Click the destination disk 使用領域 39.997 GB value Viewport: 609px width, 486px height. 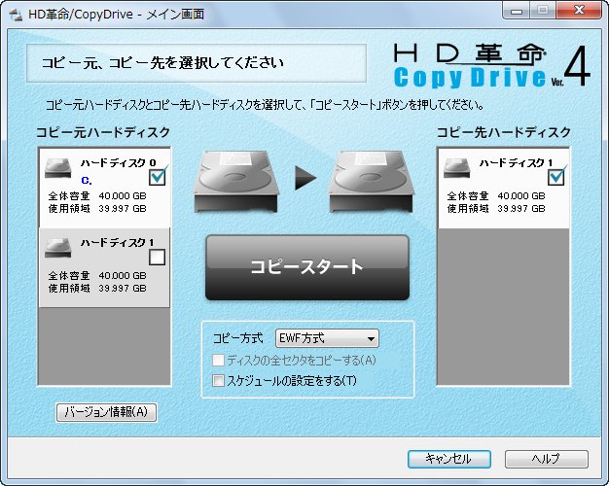[x=521, y=209]
